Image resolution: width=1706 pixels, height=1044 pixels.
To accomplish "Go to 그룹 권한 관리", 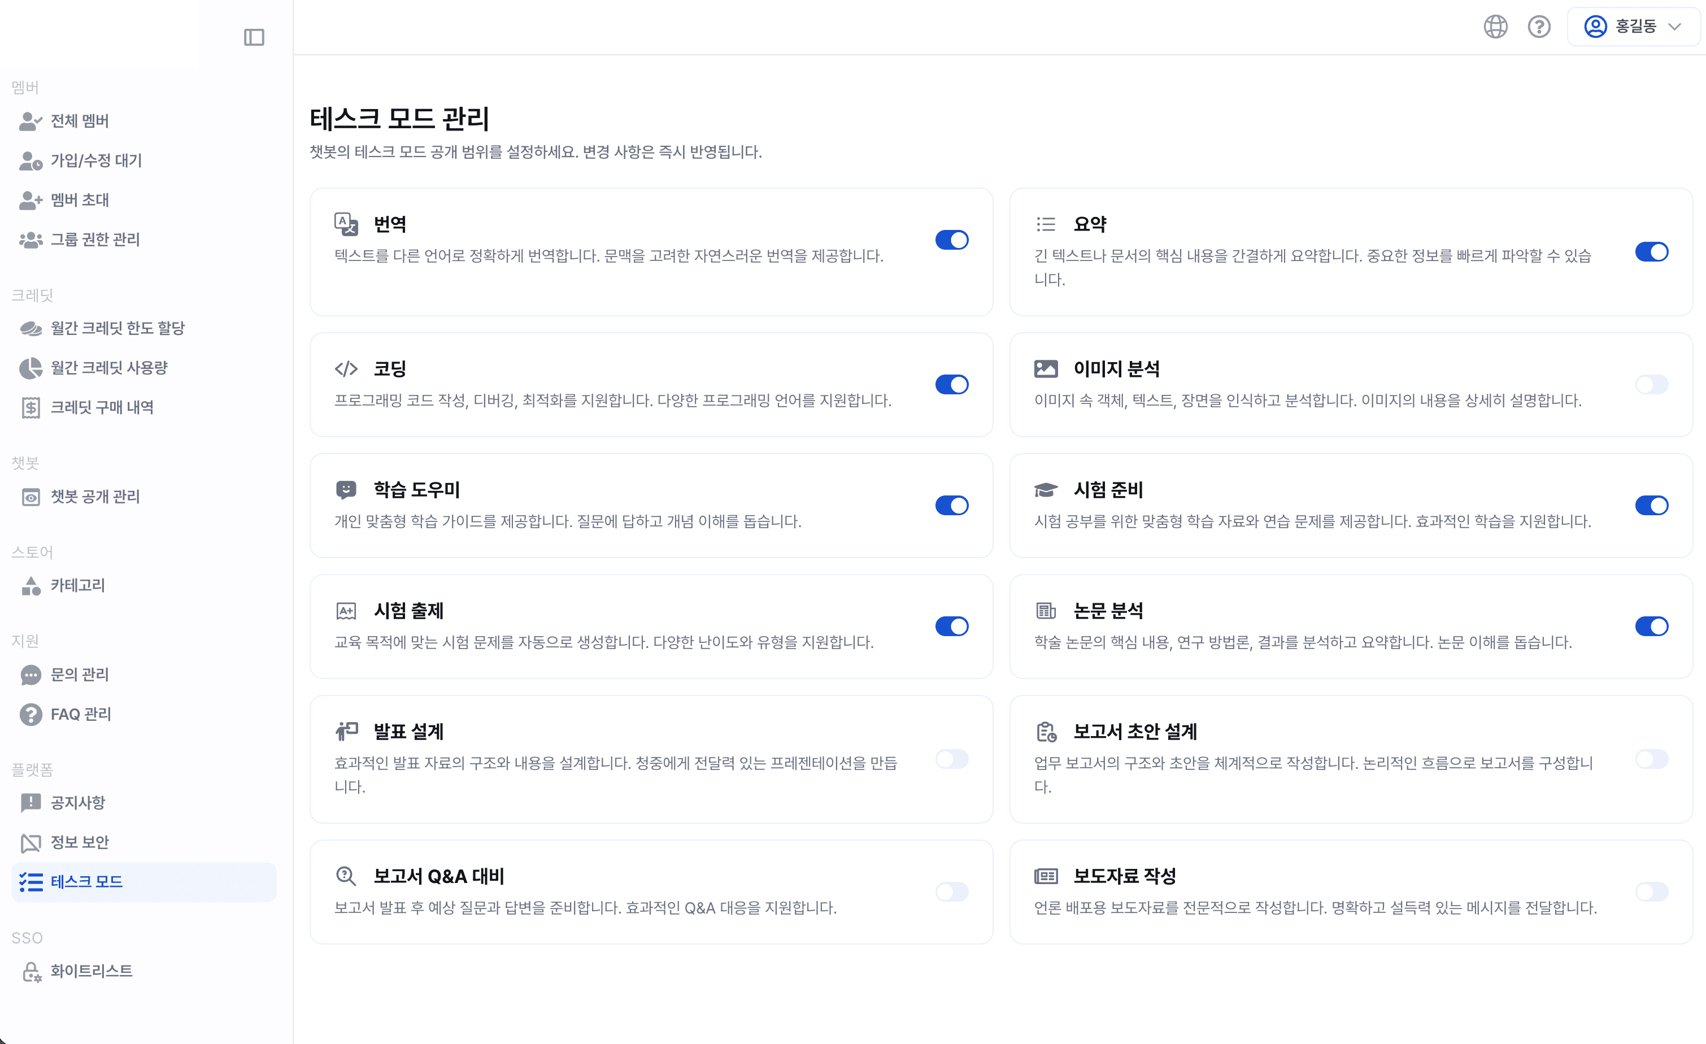I will (x=95, y=240).
